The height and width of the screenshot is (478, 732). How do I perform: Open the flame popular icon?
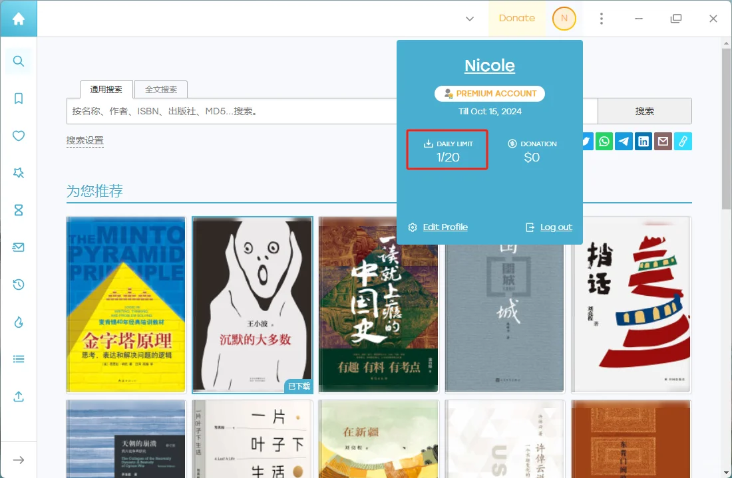[18, 322]
